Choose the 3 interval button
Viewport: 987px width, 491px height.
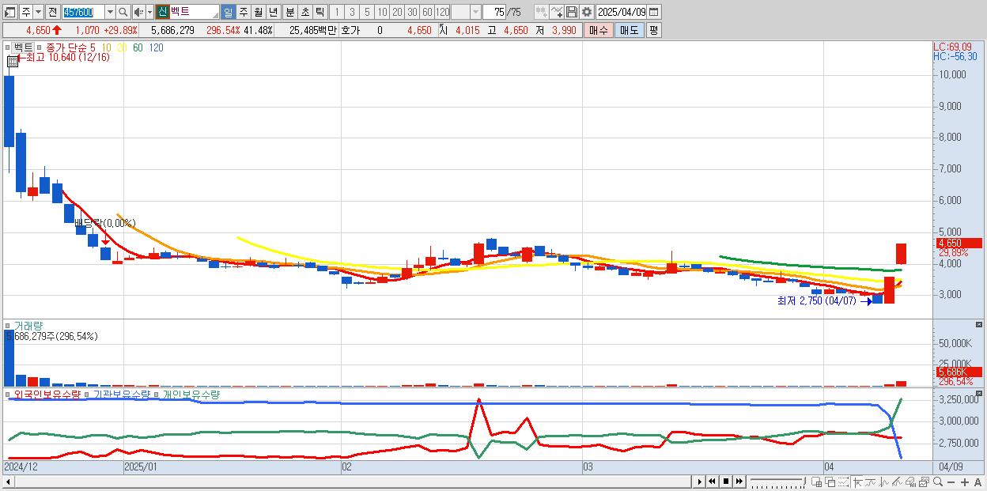(x=352, y=12)
